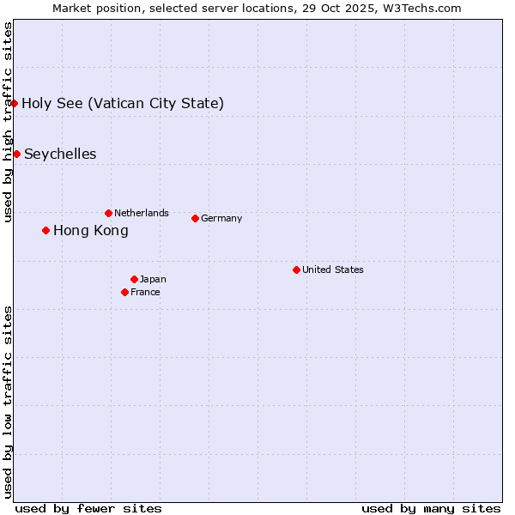
Task: Select the Seychelles red data point
Action: [17, 154]
